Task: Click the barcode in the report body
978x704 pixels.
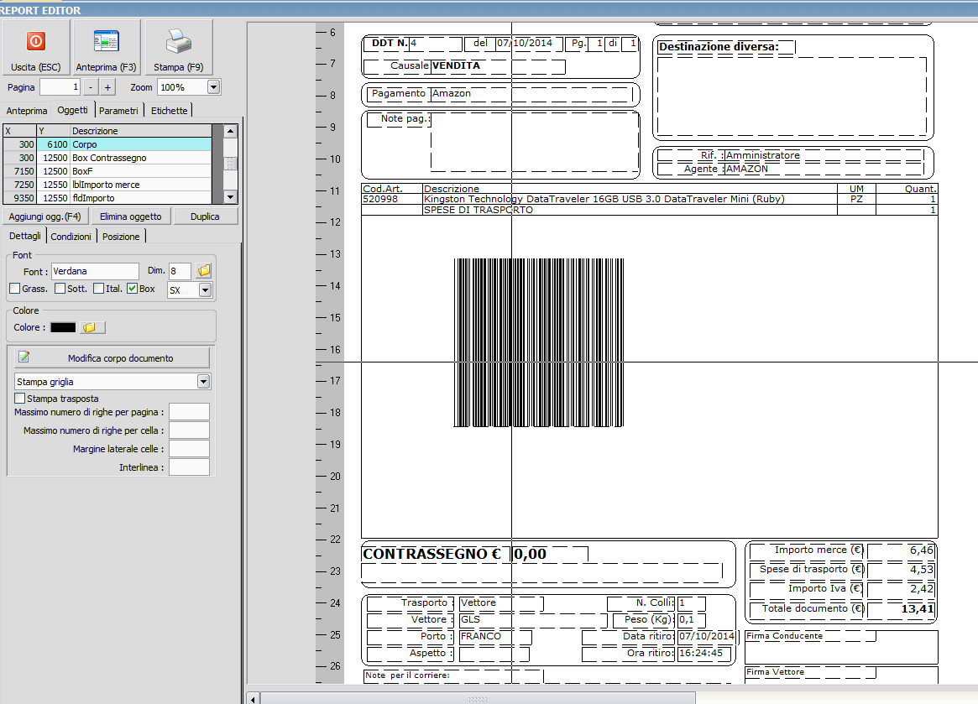Action: click(538, 342)
